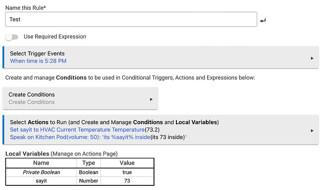Click the Number type cell for sayit

pyautogui.click(x=88, y=180)
